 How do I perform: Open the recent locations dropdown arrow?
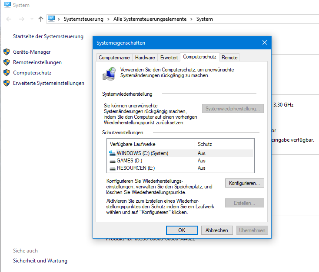(x=32, y=19)
